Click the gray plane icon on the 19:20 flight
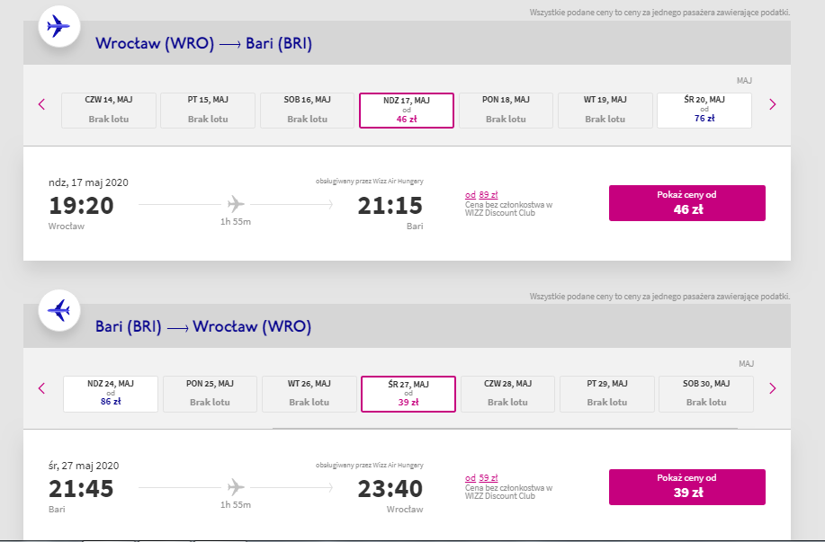825x542 pixels. pyautogui.click(x=236, y=203)
